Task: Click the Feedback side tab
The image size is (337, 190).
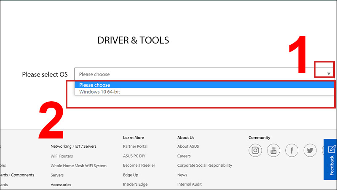Action: pyautogui.click(x=331, y=160)
